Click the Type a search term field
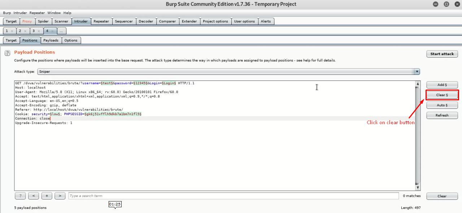The width and height of the screenshot is (462, 213). click(x=231, y=196)
